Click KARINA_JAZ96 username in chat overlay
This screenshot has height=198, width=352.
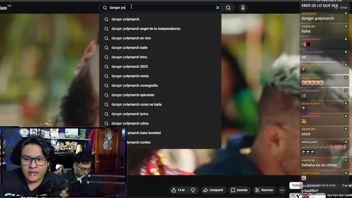pos(309,142)
